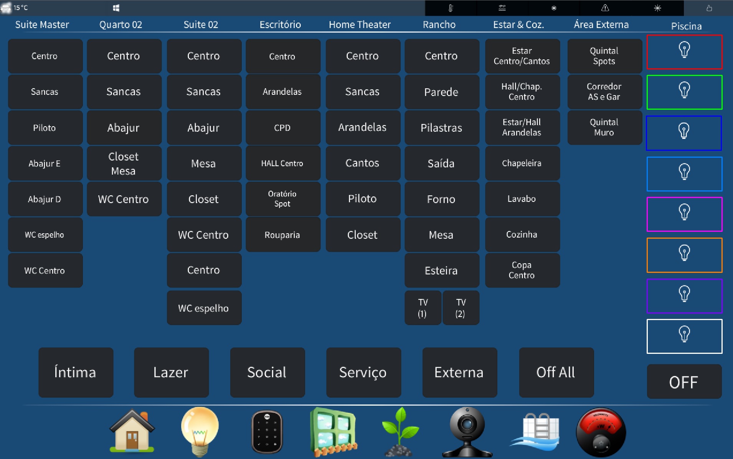This screenshot has height=459, width=733.
Task: Open the home house icon
Action: pyautogui.click(x=132, y=431)
